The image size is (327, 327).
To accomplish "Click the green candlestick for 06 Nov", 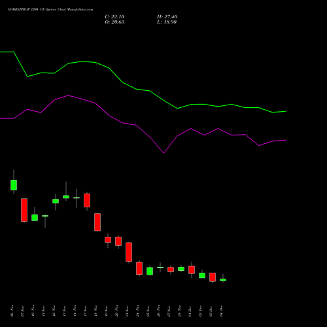I will 14,185.
